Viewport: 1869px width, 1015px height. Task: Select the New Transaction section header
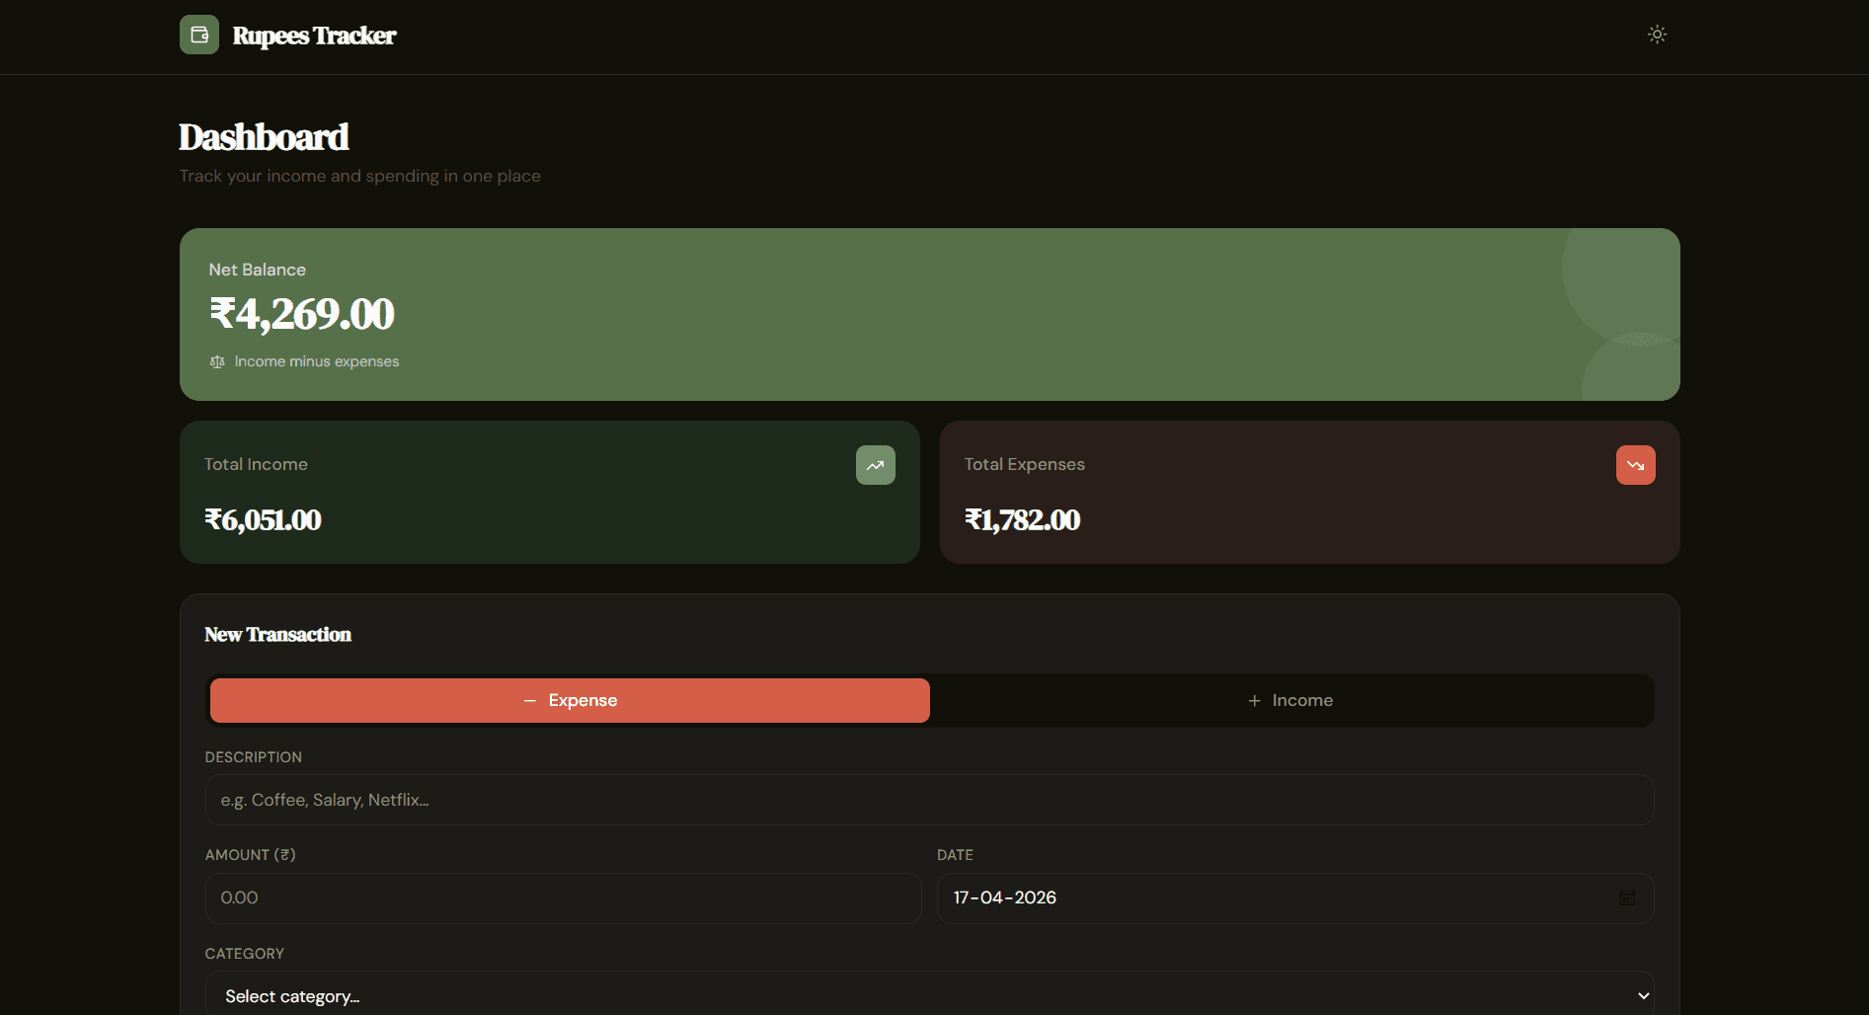[x=277, y=635]
